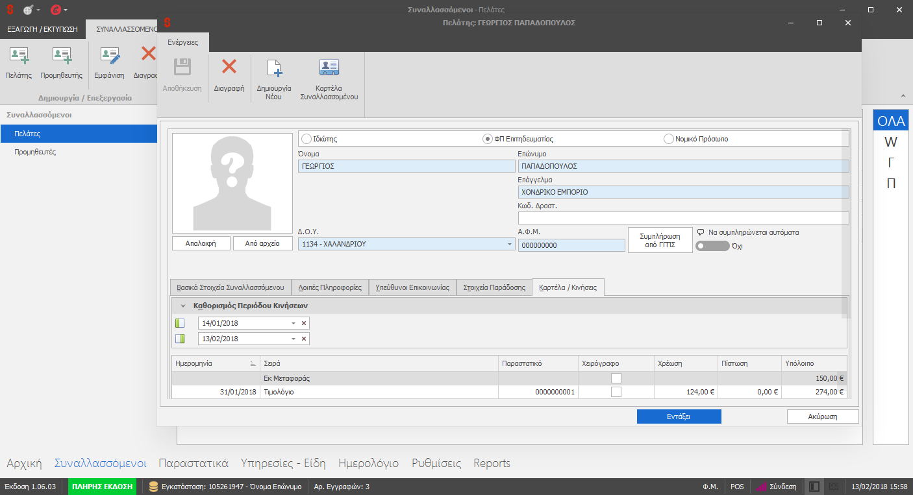This screenshot has height=495, width=913.
Task: Open the Στοιχεία Παράδοσης tab
Action: [x=494, y=287]
